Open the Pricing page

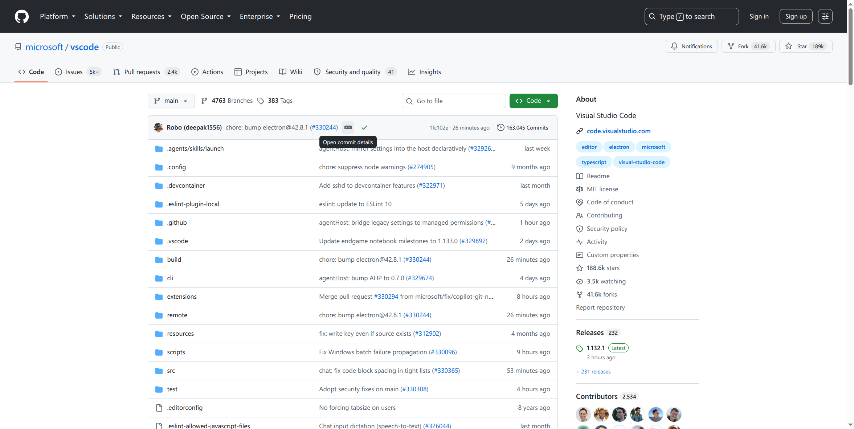point(300,16)
